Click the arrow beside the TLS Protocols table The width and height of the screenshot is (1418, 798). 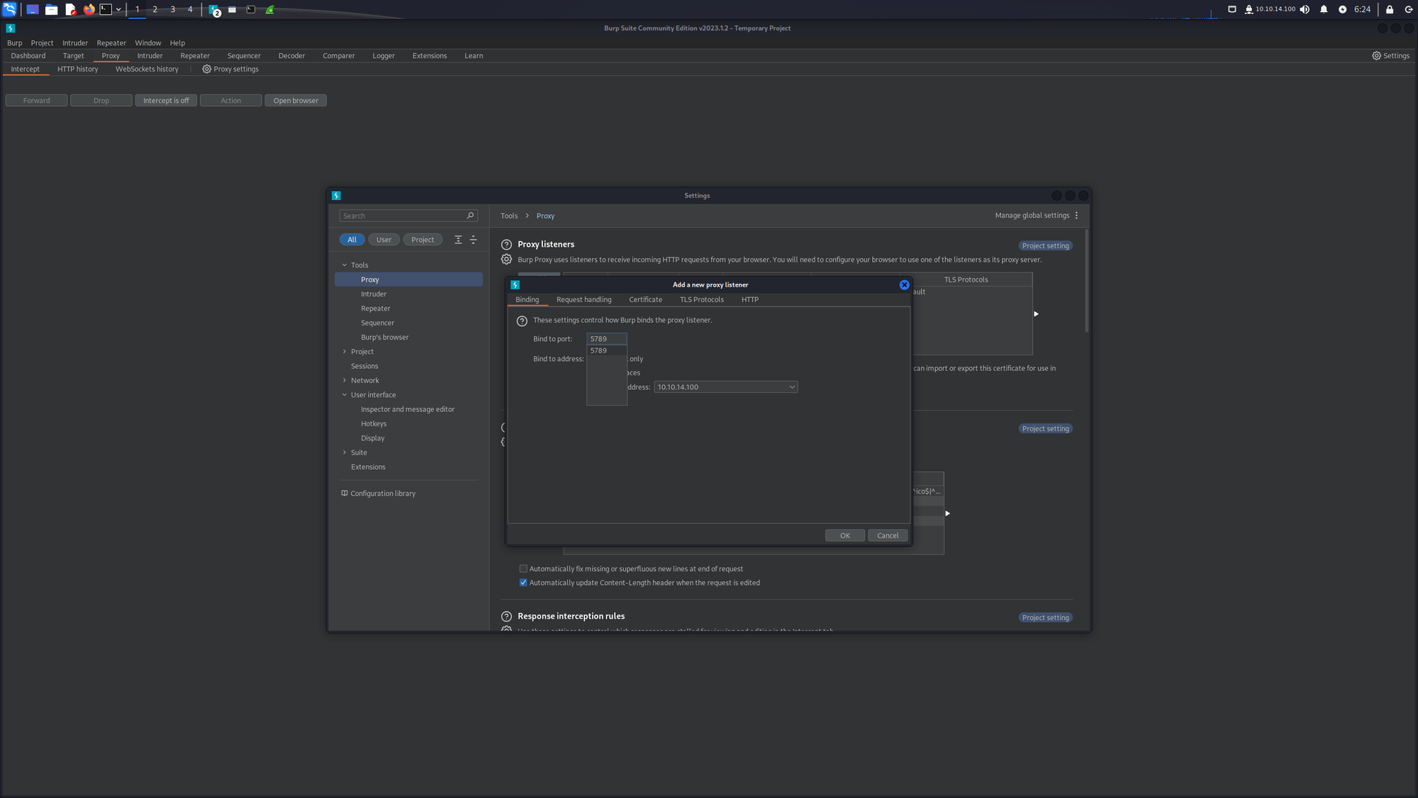pyautogui.click(x=1036, y=314)
